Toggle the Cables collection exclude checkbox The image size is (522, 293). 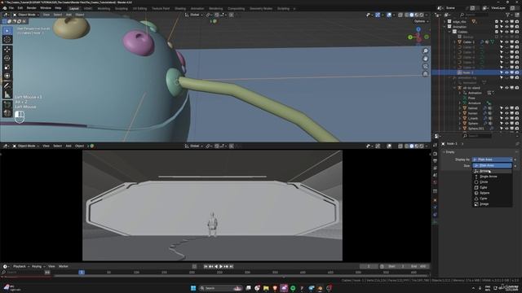click(x=497, y=32)
